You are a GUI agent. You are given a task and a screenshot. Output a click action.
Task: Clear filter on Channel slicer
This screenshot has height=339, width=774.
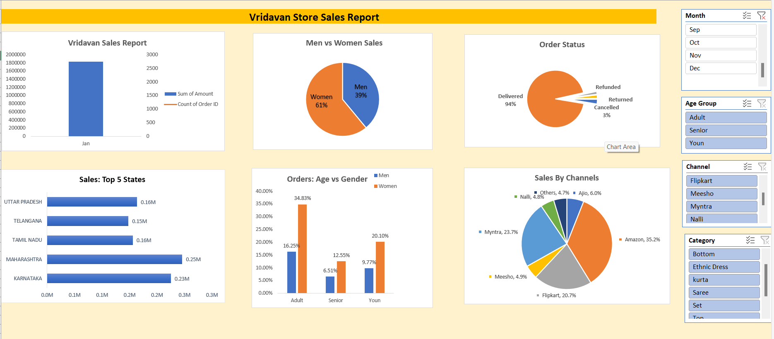pos(762,167)
